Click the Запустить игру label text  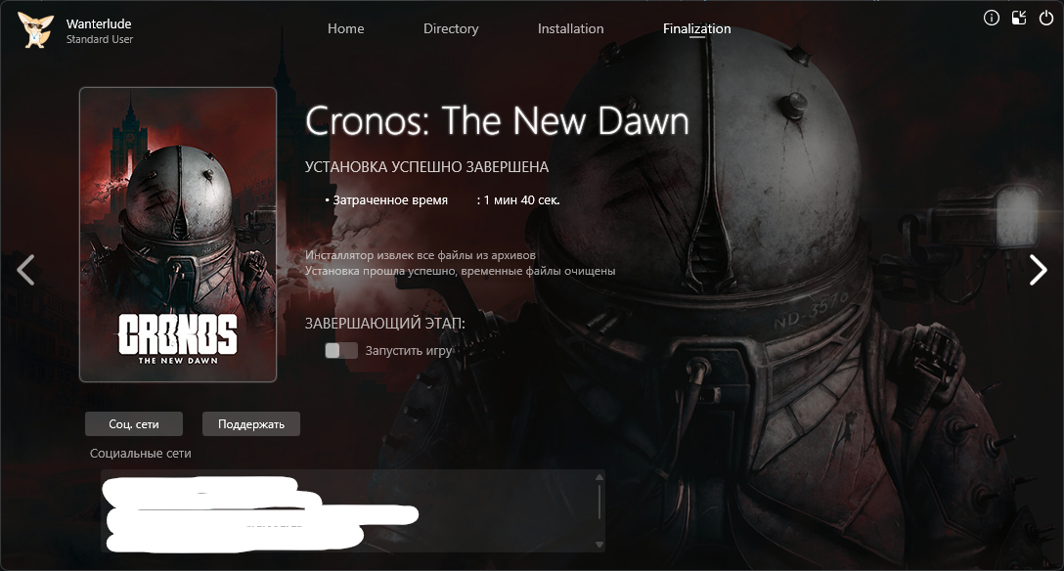[409, 351]
